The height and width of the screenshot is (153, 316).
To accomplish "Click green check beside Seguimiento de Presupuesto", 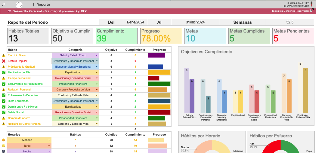I will 3,84.
